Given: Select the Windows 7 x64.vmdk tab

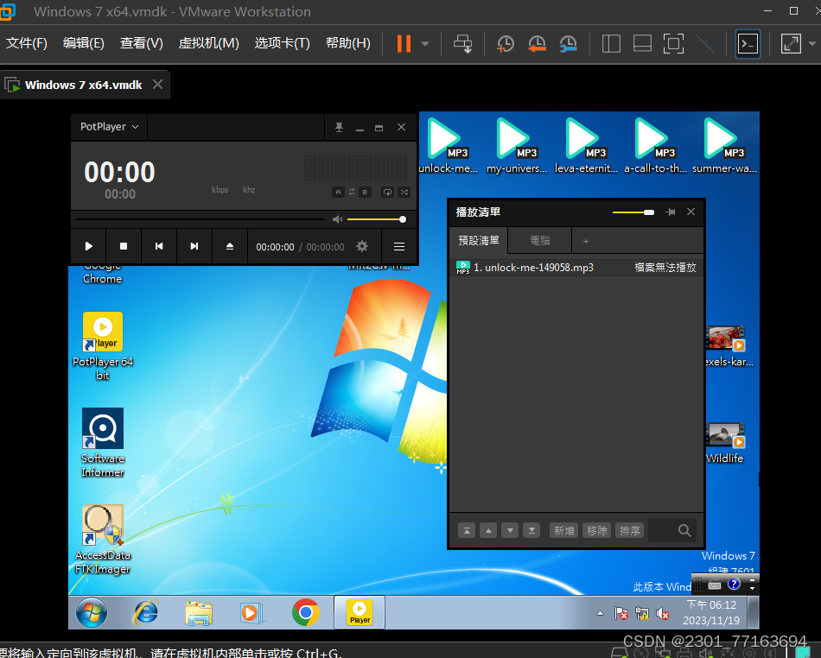Looking at the screenshot, I should pos(84,85).
